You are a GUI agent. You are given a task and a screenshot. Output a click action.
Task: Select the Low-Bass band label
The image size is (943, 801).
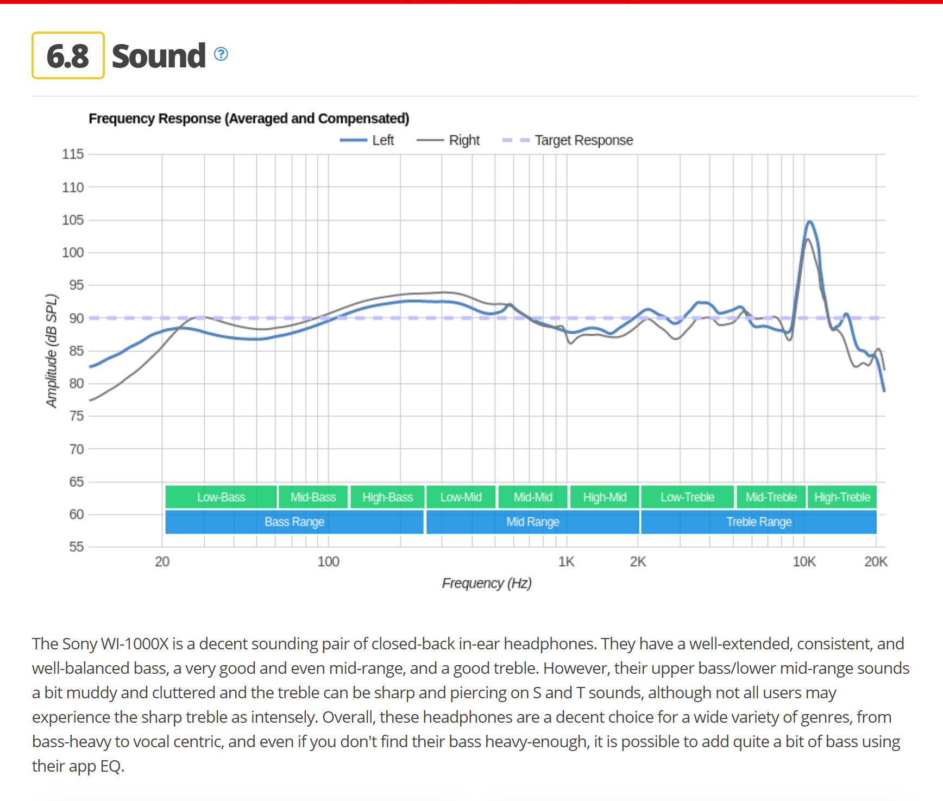[x=221, y=497]
